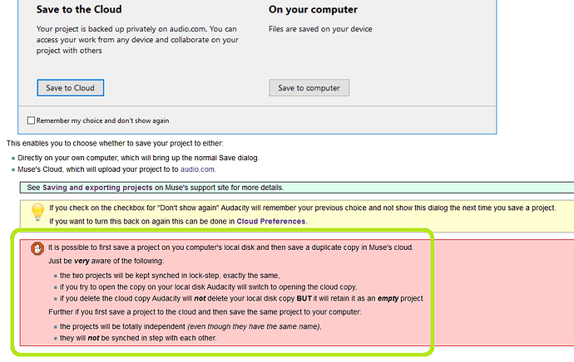
Task: Click the 'Remember my choice and don't show again' label
Action: (x=103, y=120)
